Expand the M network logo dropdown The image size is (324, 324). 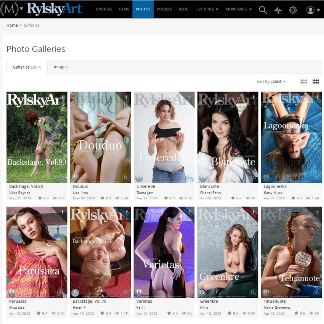11,9
